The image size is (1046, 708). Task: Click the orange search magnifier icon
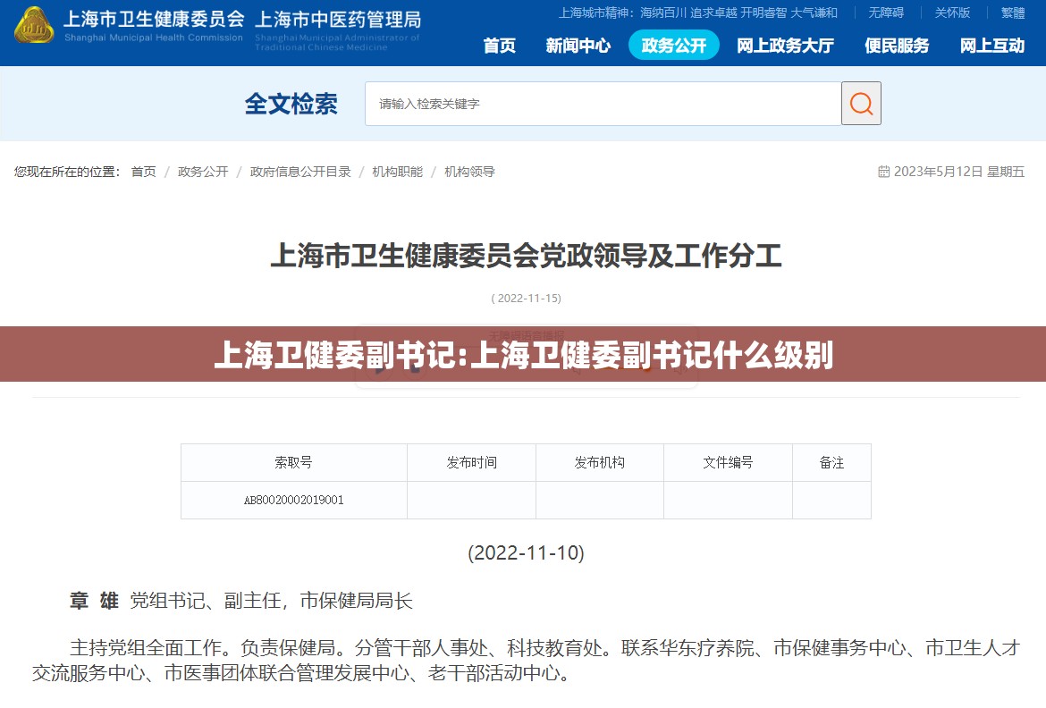(861, 104)
